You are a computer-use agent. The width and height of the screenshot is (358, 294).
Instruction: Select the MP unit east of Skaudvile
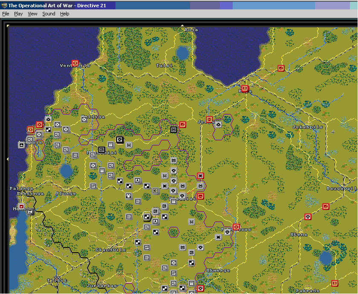[x=147, y=247]
